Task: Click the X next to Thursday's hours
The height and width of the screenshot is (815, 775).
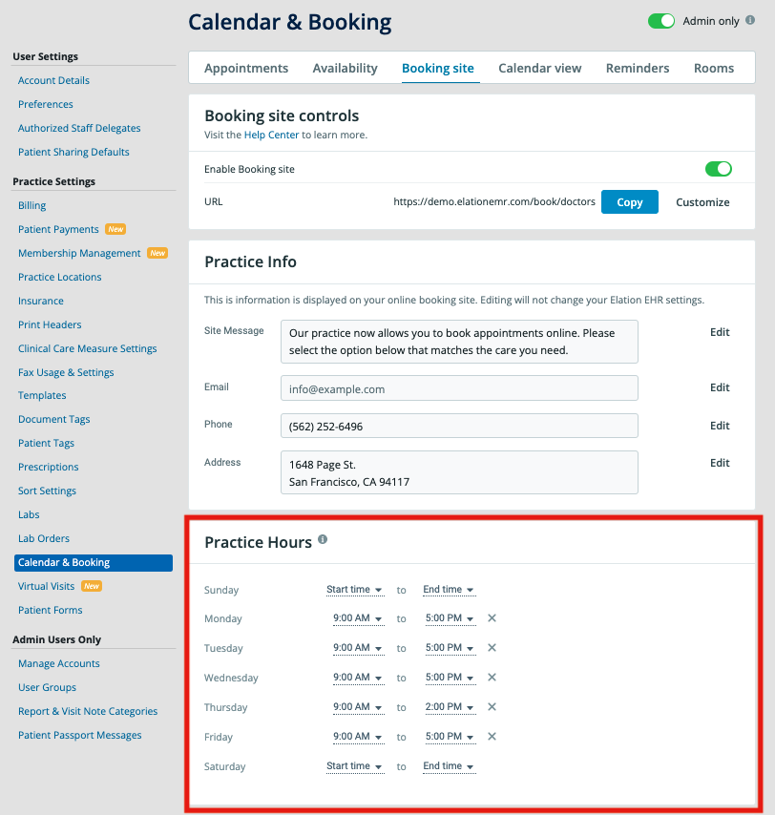Action: [491, 707]
